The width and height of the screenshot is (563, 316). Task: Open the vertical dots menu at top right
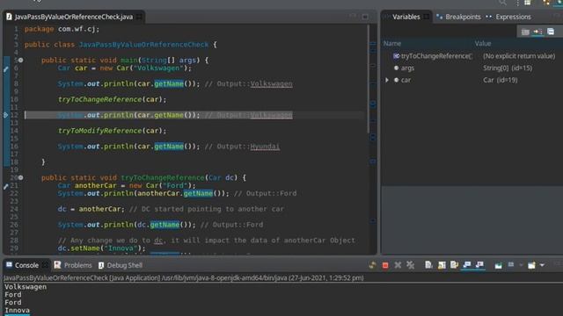point(517,3)
